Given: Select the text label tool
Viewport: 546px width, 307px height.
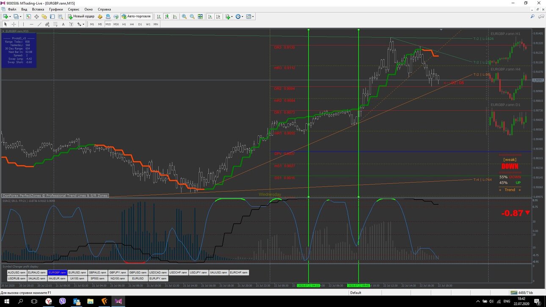Looking at the screenshot, I should pos(71,24).
